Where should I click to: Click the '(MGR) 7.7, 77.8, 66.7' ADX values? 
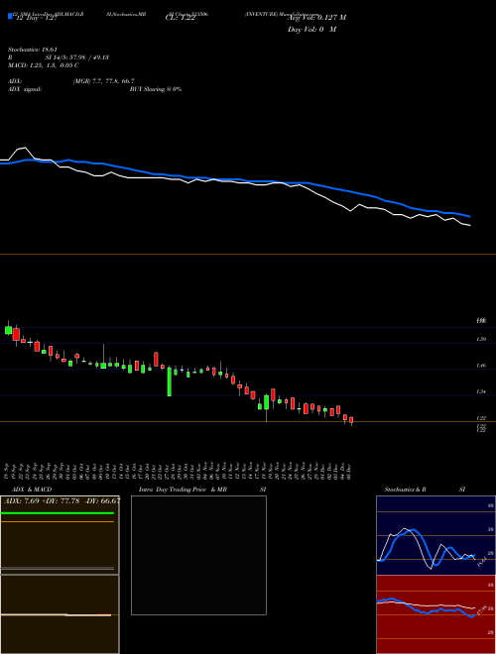[103, 81]
